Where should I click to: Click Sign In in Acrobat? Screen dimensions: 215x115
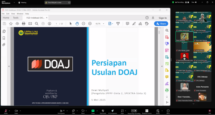click(163, 18)
